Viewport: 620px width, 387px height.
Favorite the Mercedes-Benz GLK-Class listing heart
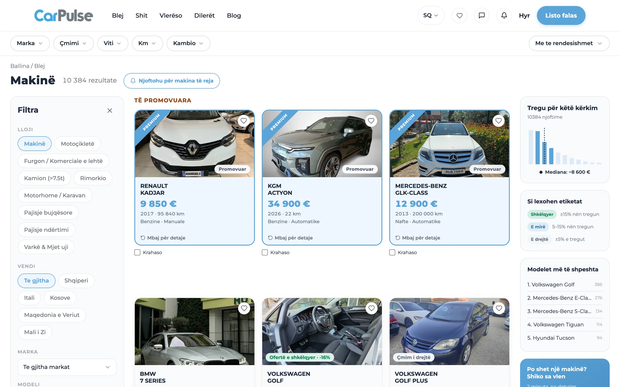coord(498,121)
